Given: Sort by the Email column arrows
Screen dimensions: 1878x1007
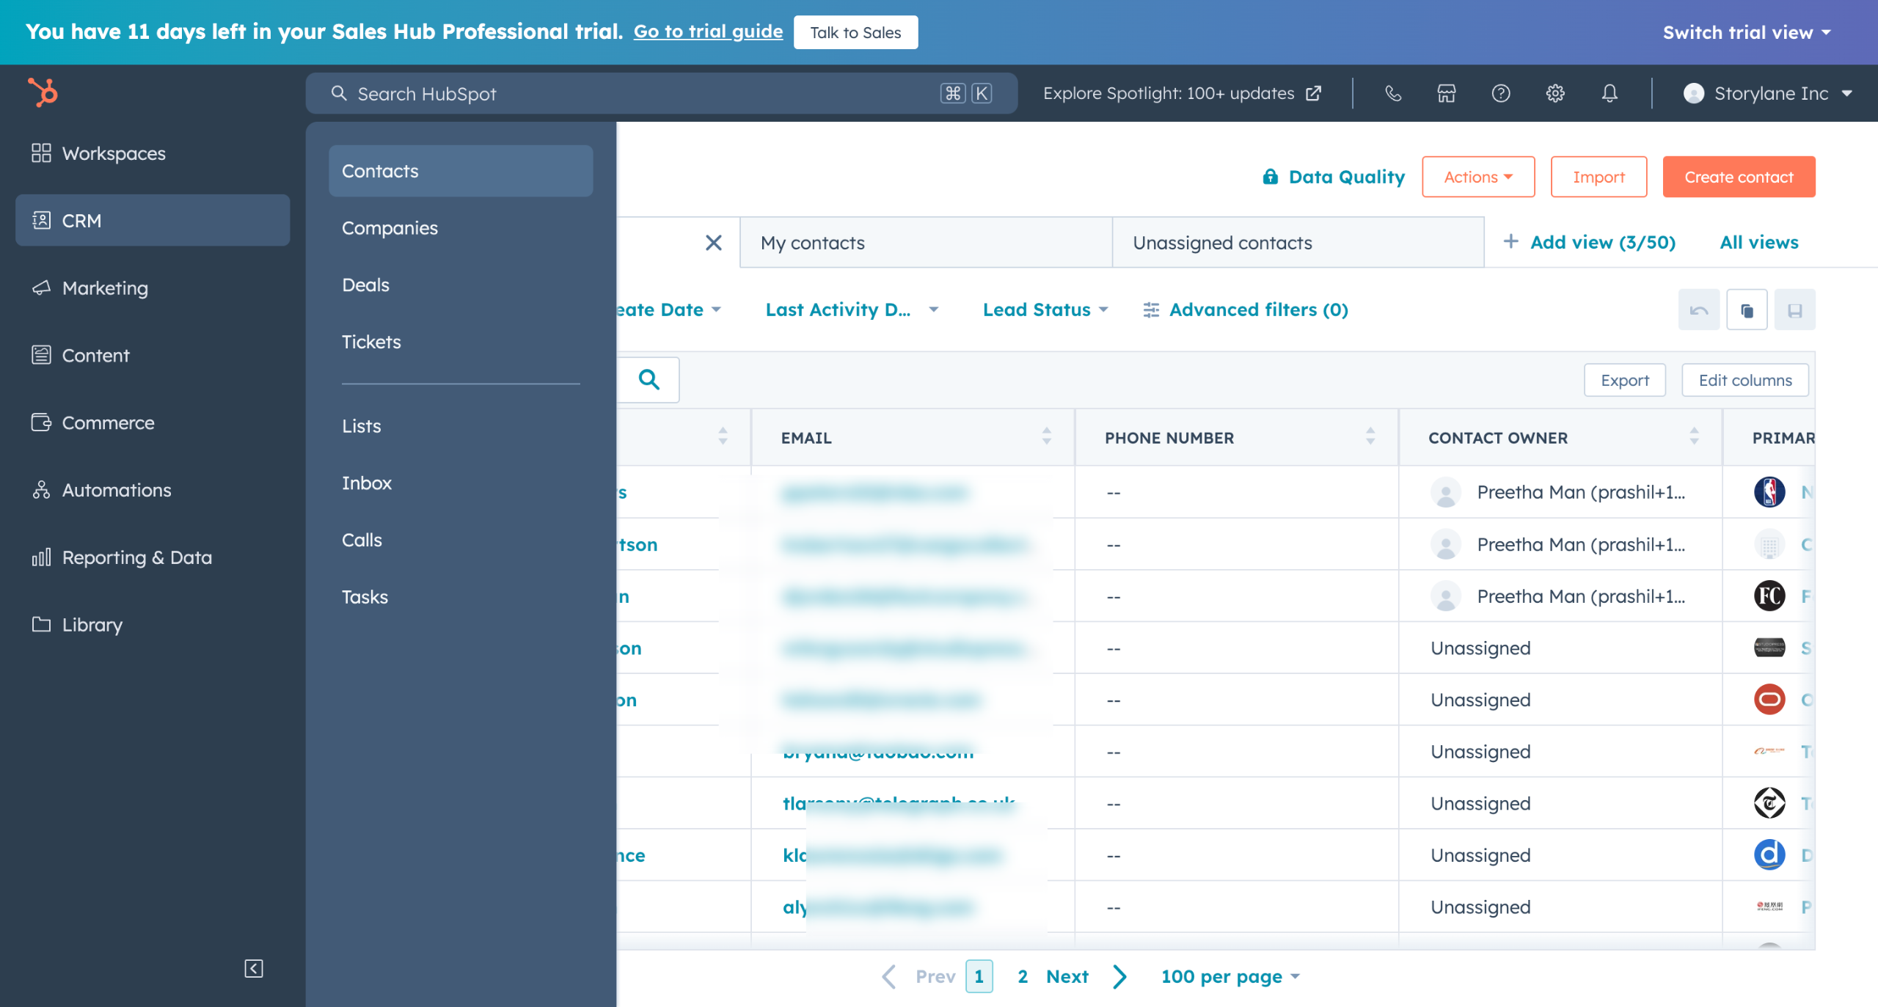Looking at the screenshot, I should (1047, 437).
